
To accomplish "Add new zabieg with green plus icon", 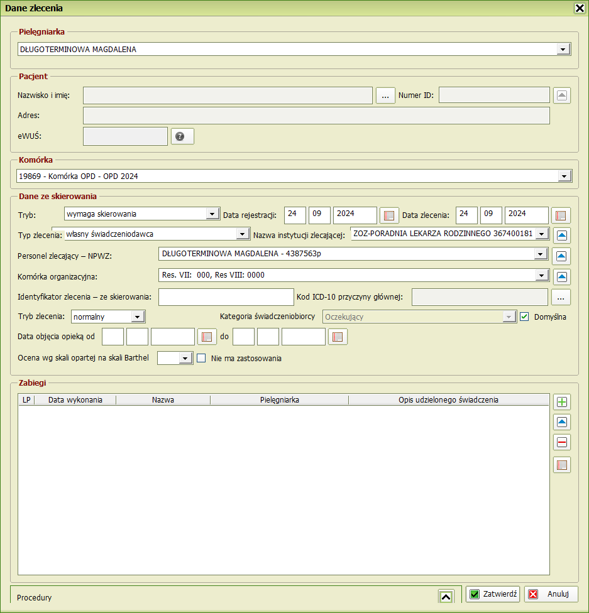I will (x=562, y=402).
